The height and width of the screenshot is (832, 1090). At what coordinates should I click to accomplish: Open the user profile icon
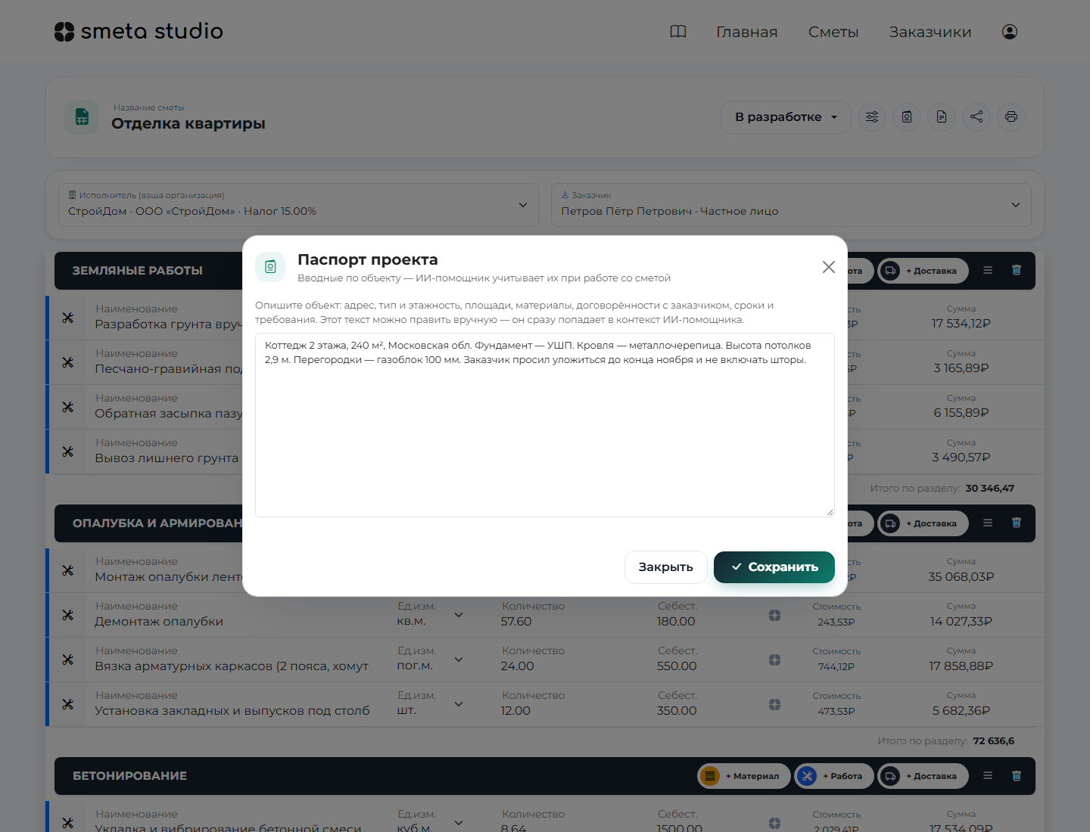click(1010, 32)
